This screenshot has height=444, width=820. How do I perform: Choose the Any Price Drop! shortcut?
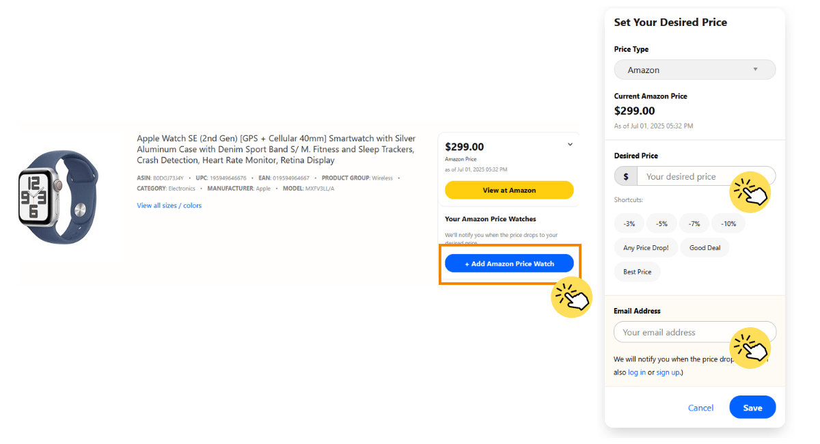tap(645, 247)
